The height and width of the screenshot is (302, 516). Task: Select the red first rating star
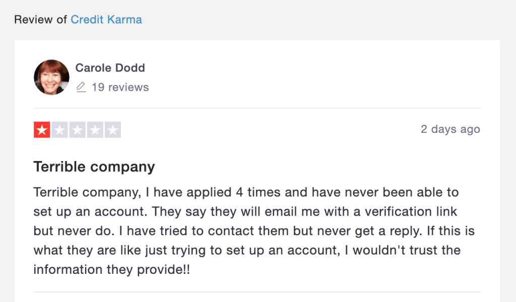[x=42, y=130]
